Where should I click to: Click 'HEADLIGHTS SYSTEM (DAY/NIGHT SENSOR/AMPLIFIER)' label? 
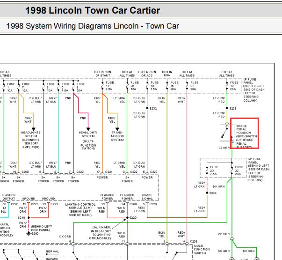[31, 140]
